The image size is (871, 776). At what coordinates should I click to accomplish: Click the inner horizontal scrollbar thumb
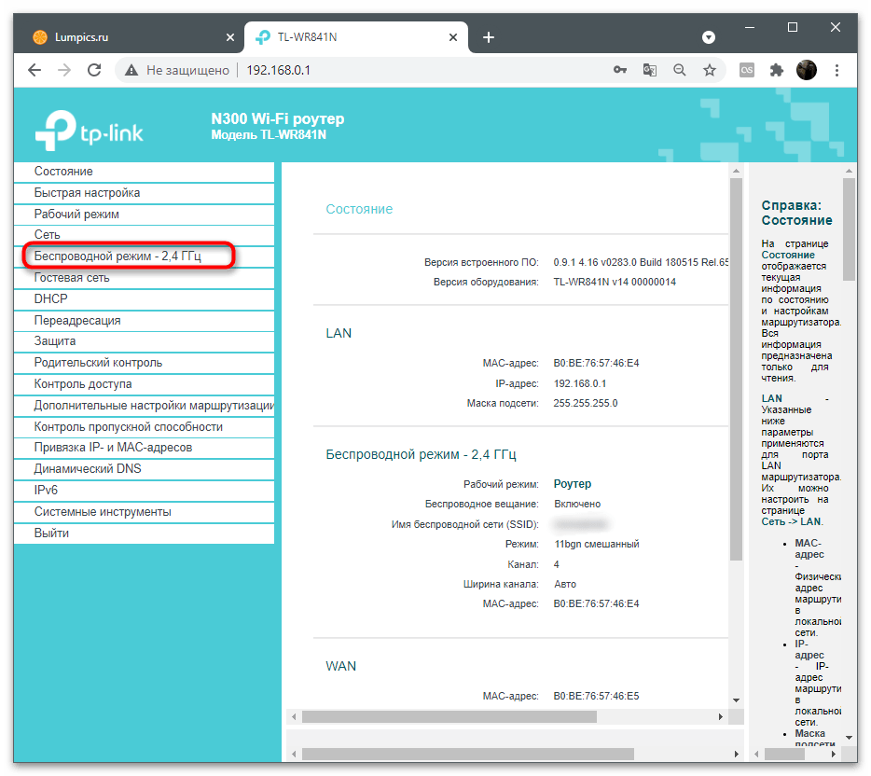click(449, 717)
